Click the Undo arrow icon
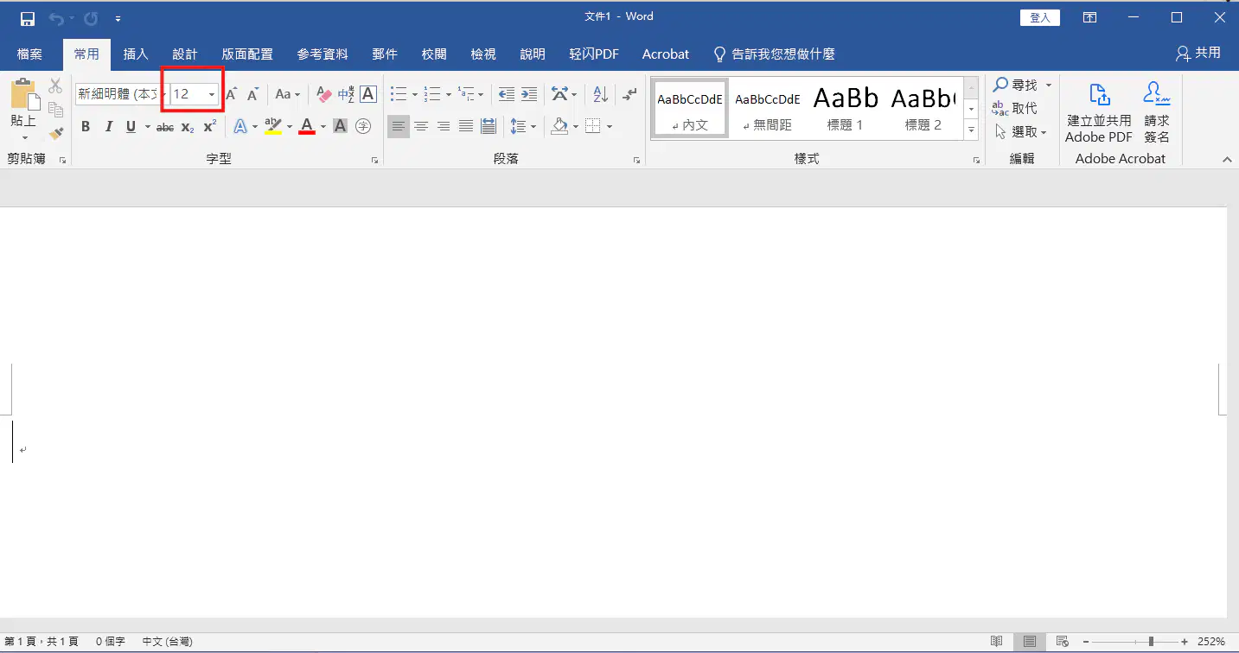This screenshot has width=1239, height=653. click(56, 18)
